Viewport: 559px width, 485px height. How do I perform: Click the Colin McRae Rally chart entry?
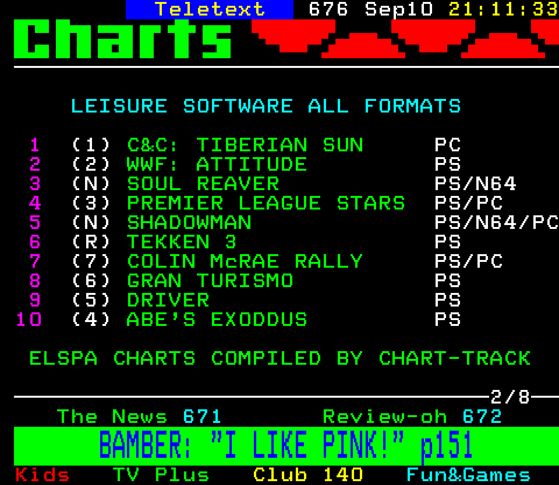pyautogui.click(x=245, y=262)
